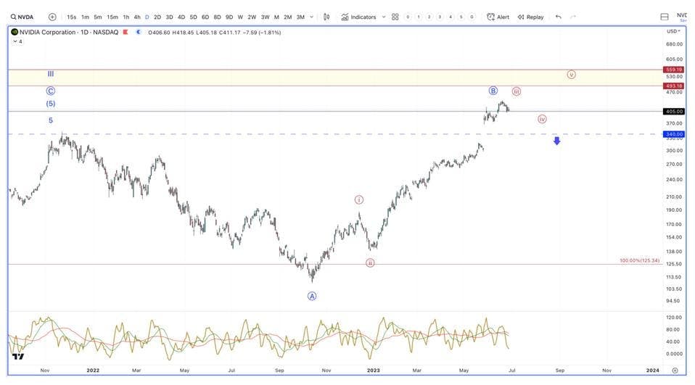Select the red circled iv wave label

tap(542, 119)
